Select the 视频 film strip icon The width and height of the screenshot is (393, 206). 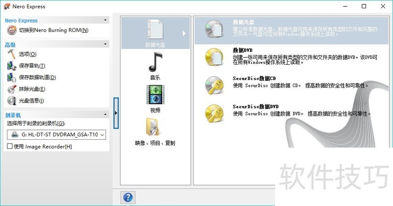155,95
